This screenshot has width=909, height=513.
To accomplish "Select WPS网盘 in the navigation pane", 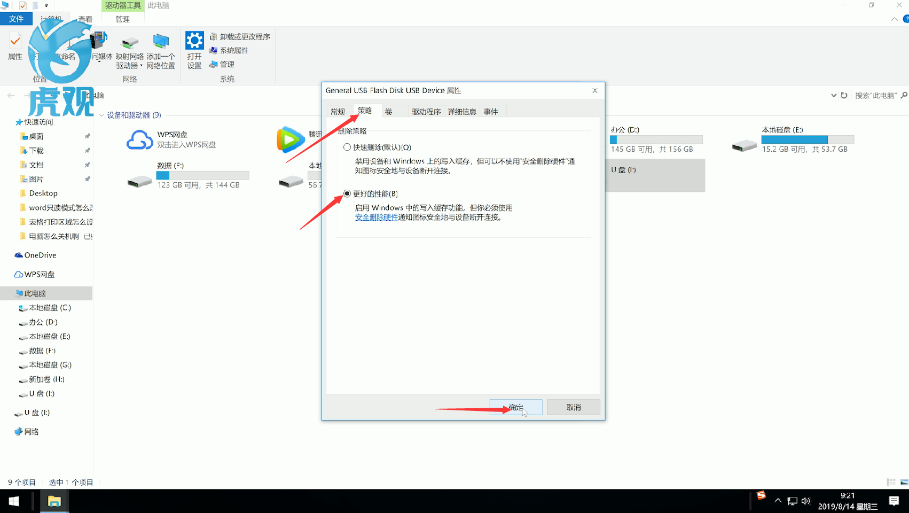I will [35, 274].
